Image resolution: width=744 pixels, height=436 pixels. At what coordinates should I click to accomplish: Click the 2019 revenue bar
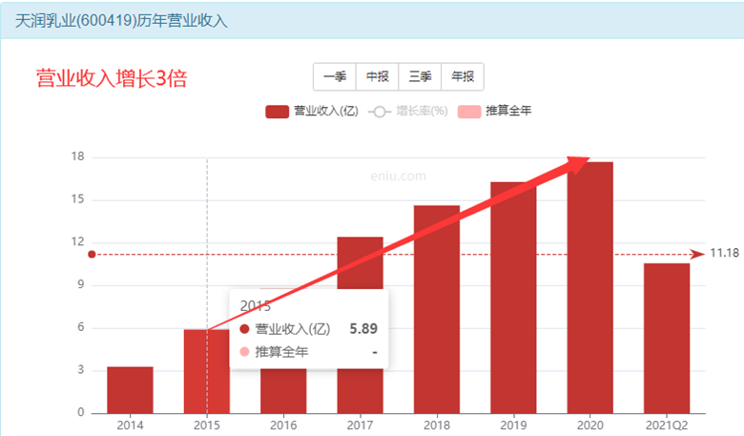513,298
